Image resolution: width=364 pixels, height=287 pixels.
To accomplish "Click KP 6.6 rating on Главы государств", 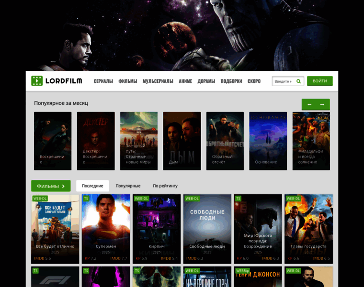I will click(x=293, y=258).
